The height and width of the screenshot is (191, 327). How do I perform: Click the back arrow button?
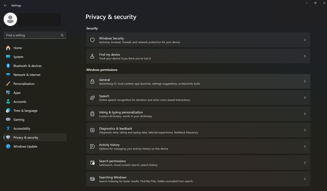pyautogui.click(x=5, y=6)
